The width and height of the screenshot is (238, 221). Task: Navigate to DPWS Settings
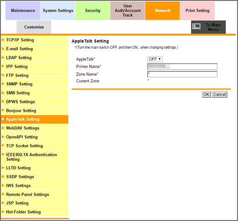(35, 102)
